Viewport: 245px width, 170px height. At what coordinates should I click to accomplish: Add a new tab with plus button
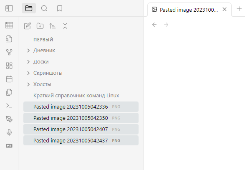239,9
